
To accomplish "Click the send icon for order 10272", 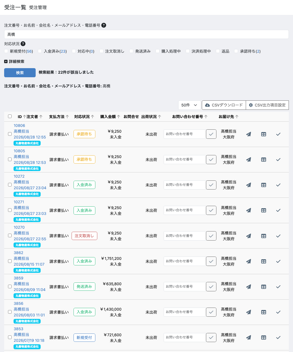I will coord(249,185).
